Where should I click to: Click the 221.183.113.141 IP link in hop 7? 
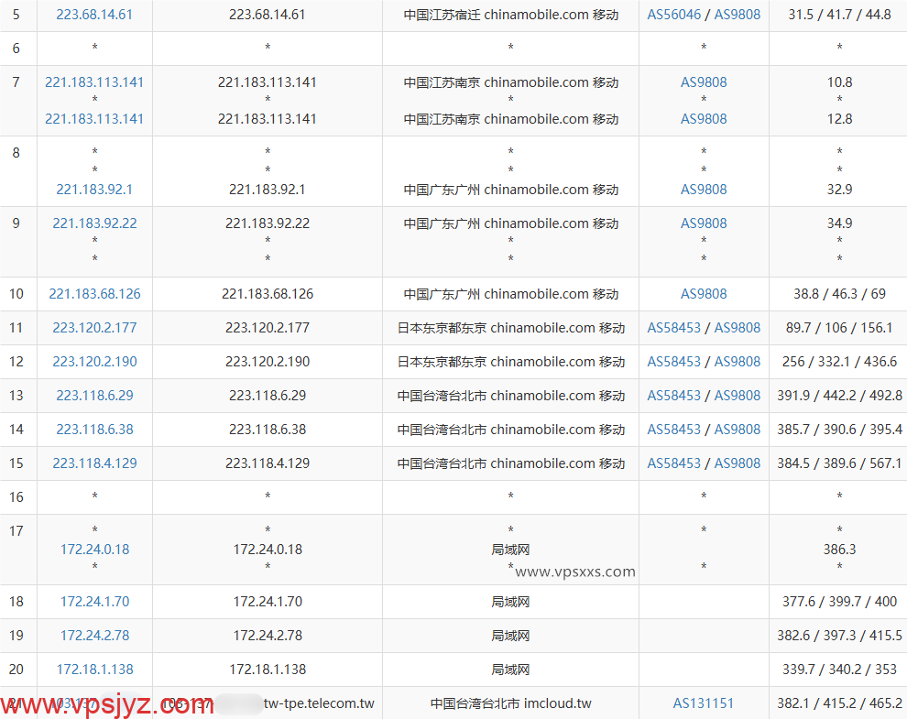tap(94, 82)
